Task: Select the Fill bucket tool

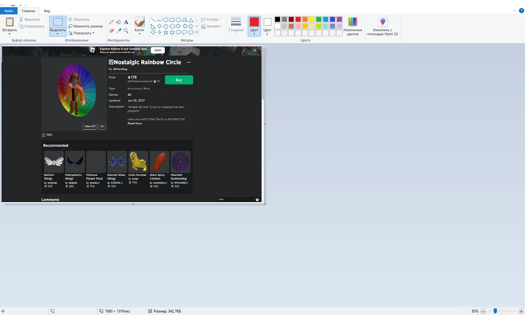Action: [119, 22]
